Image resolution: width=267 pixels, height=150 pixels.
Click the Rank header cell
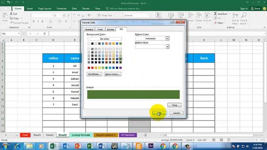tap(204, 58)
